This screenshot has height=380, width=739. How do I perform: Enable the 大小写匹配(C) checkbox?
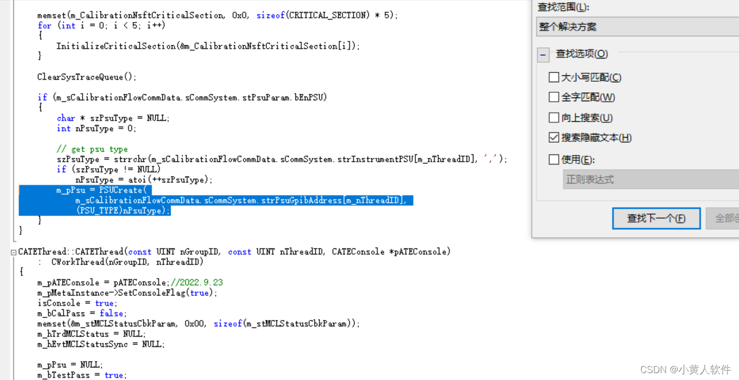click(x=554, y=77)
